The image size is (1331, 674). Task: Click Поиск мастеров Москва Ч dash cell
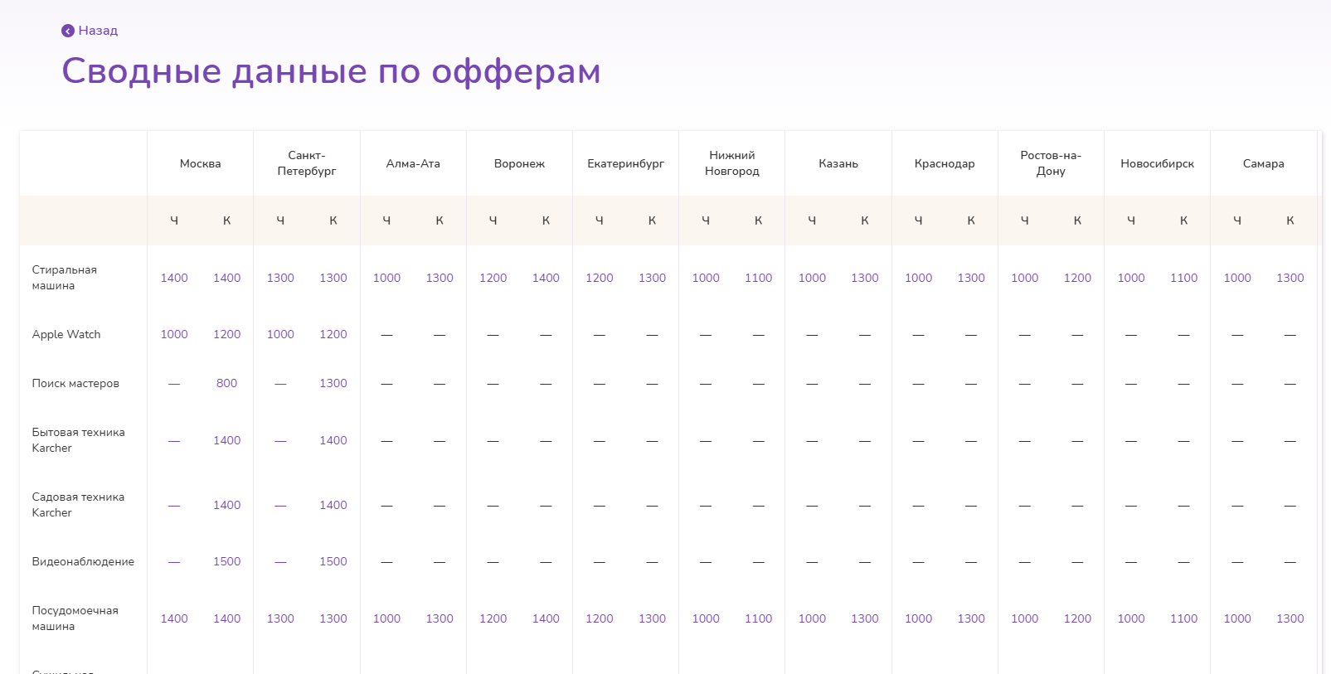[x=174, y=384]
